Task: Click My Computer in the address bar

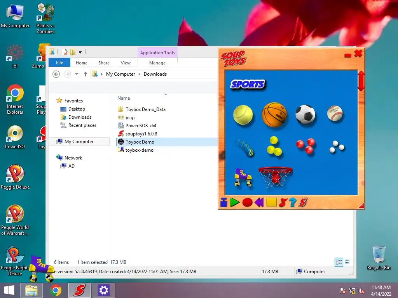Action: click(120, 74)
